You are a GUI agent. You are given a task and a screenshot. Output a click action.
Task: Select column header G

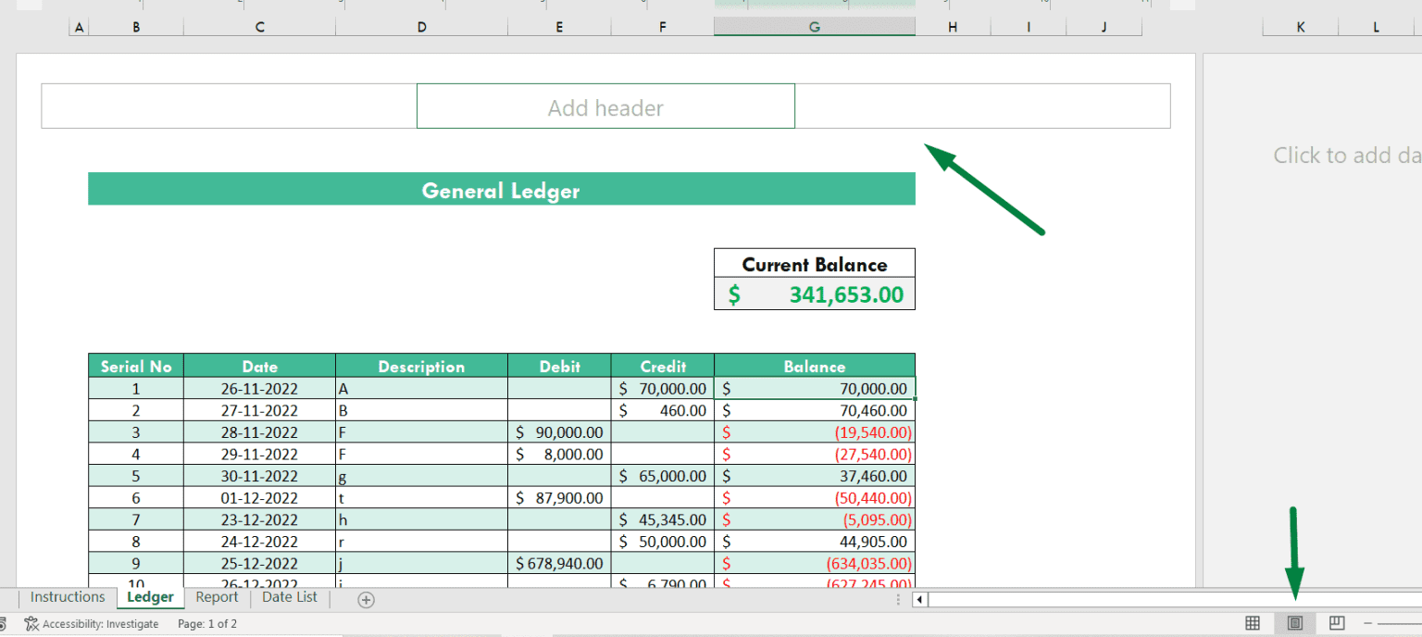coord(814,27)
